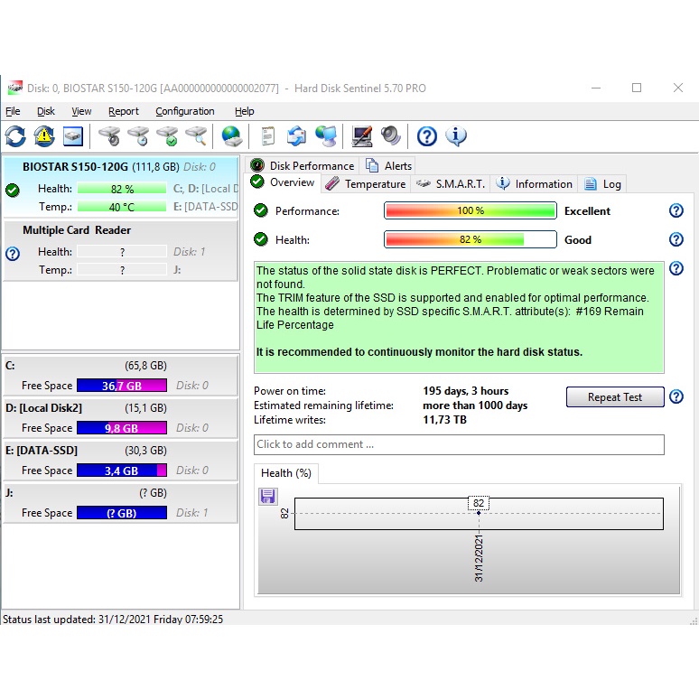The height and width of the screenshot is (699, 699).
Task: Select the Multiple Card Reader disk entry
Action: click(x=120, y=250)
